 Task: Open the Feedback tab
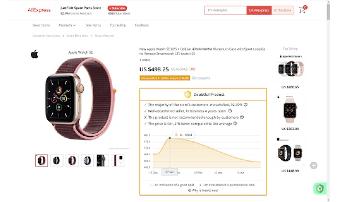click(x=142, y=25)
